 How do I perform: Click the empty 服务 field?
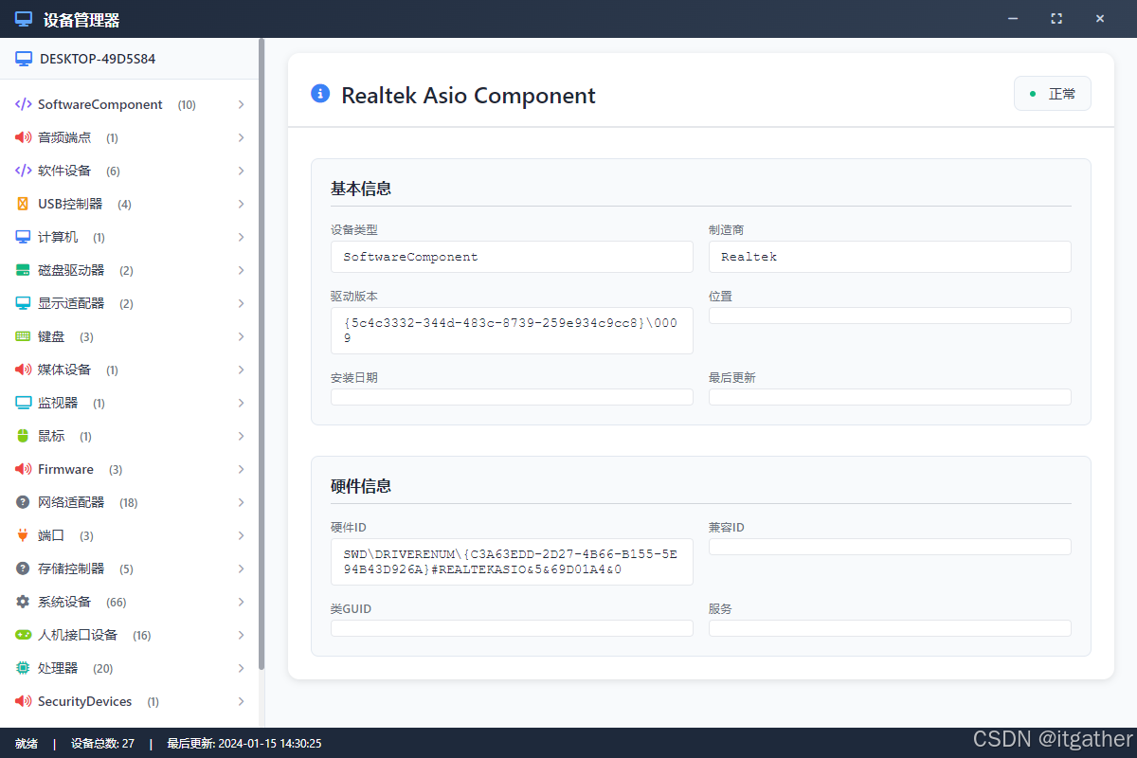click(x=890, y=628)
